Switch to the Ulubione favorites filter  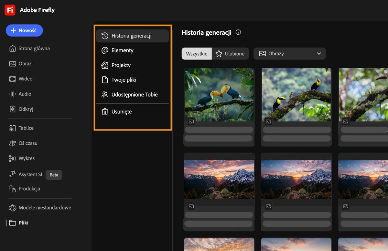coord(230,54)
